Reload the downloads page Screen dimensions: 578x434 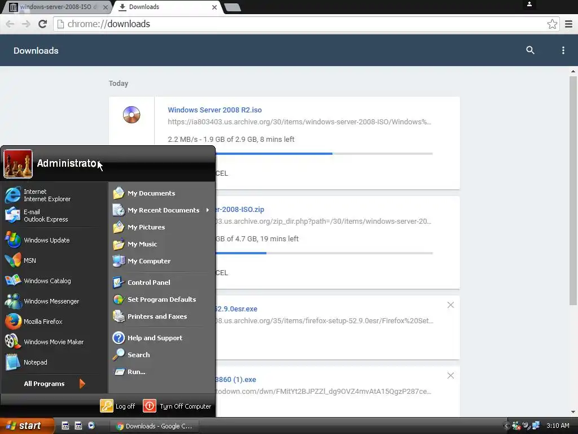pos(42,24)
